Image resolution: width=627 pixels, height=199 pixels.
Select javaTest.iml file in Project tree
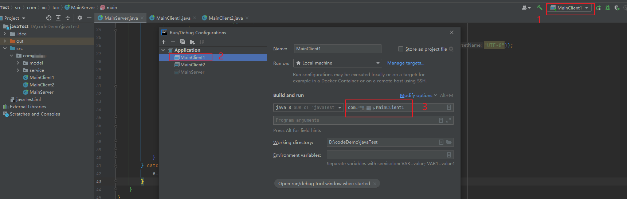pyautogui.click(x=25, y=99)
